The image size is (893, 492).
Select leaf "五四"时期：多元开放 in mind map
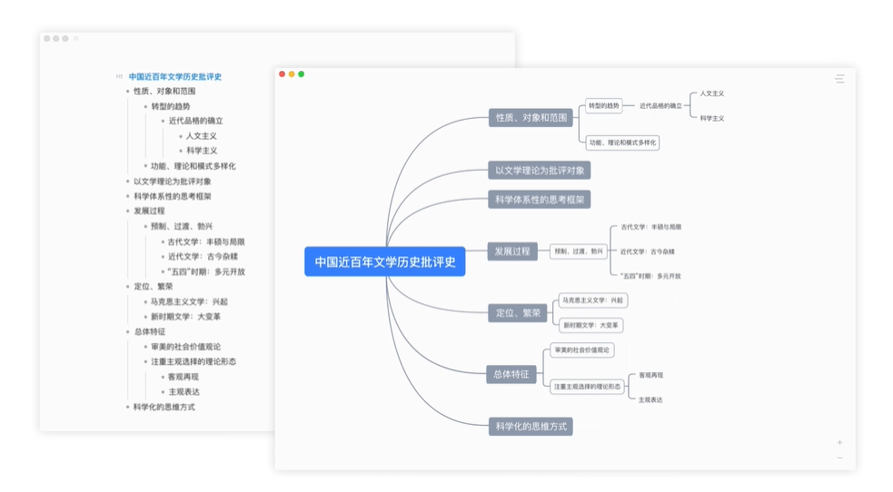(x=650, y=276)
